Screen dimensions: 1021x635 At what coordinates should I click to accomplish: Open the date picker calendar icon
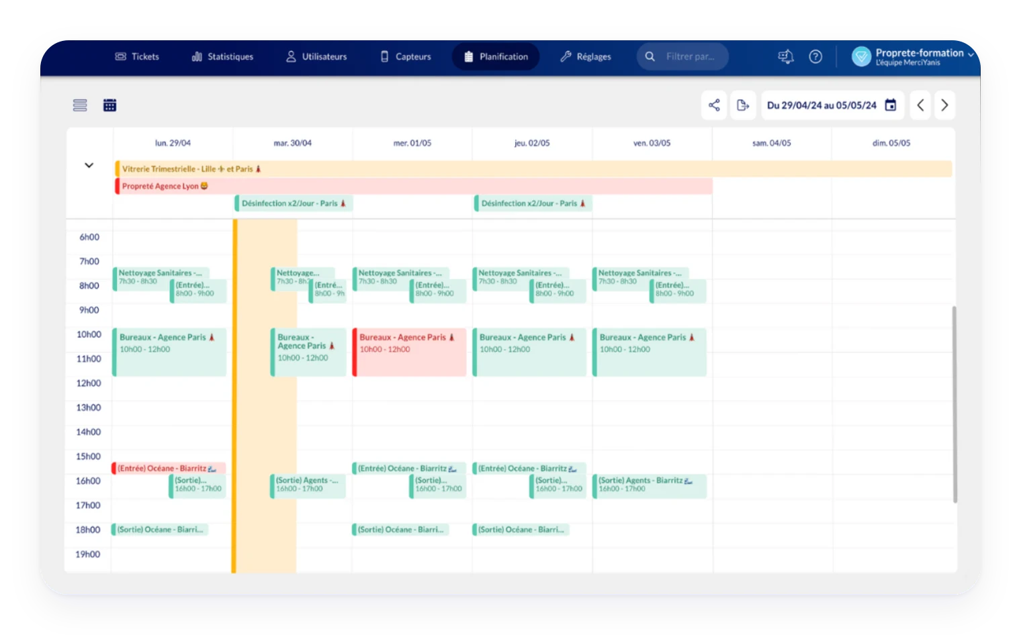coord(891,105)
